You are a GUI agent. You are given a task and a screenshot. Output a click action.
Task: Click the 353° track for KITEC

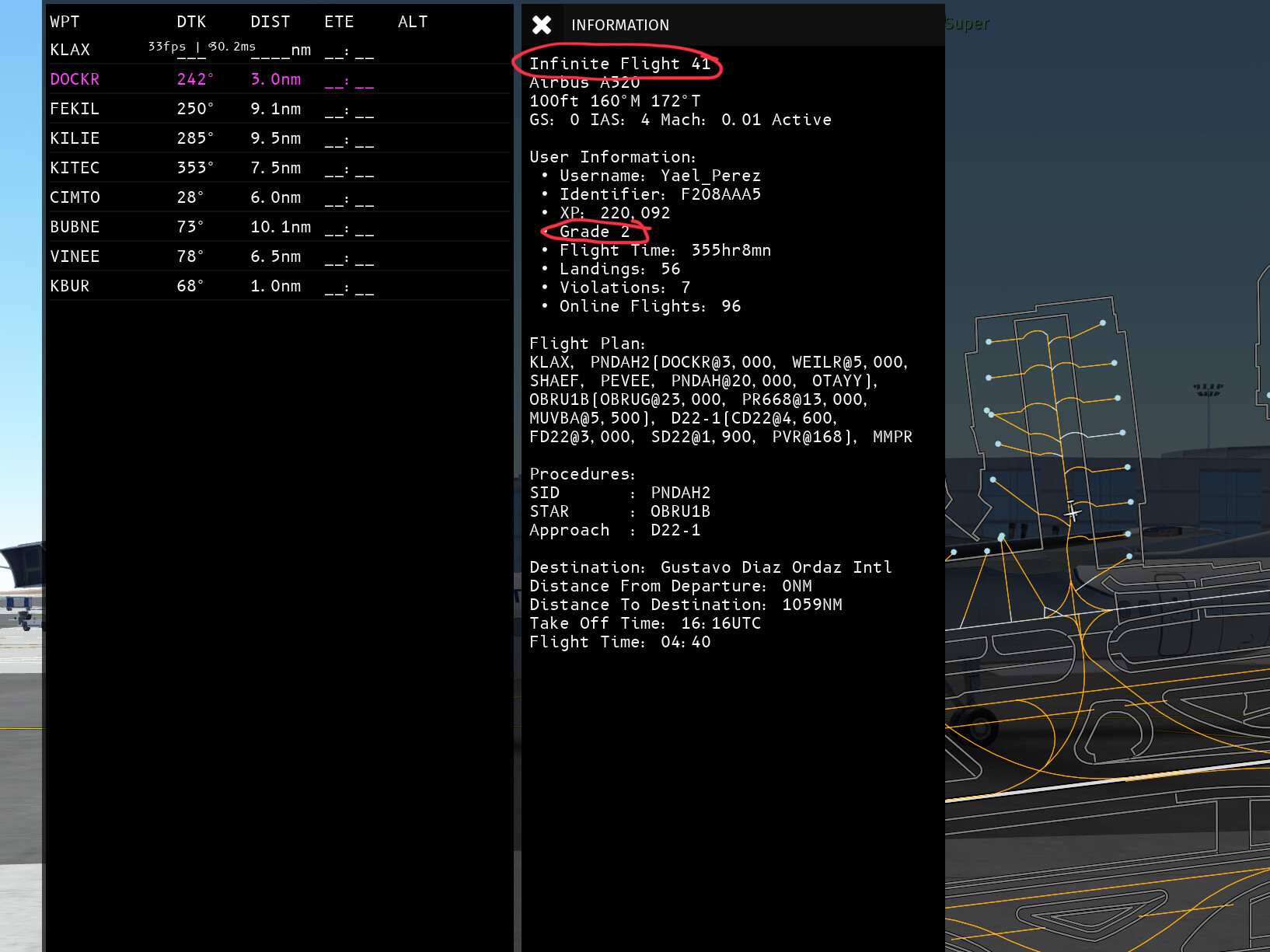pyautogui.click(x=195, y=168)
